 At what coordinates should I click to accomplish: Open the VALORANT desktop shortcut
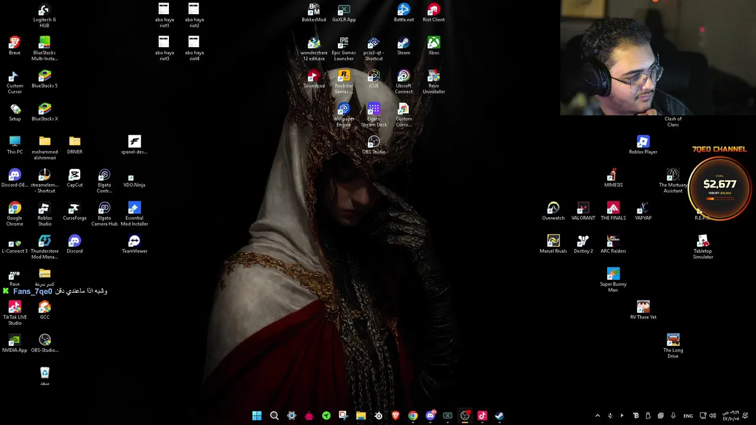583,211
